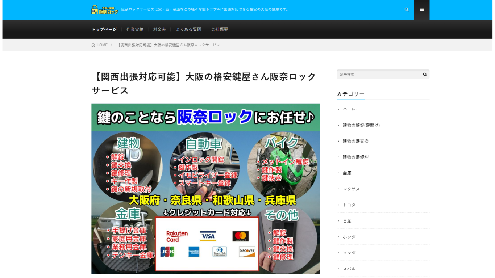Image resolution: width=495 pixels, height=278 pixels.
Task: Select the トヨタ category
Action: pyautogui.click(x=349, y=205)
